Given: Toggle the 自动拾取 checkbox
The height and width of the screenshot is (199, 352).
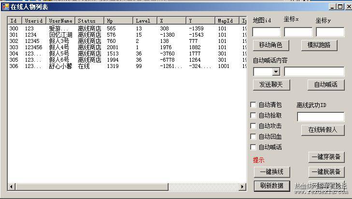Looking at the screenshot, I should pyautogui.click(x=253, y=115).
